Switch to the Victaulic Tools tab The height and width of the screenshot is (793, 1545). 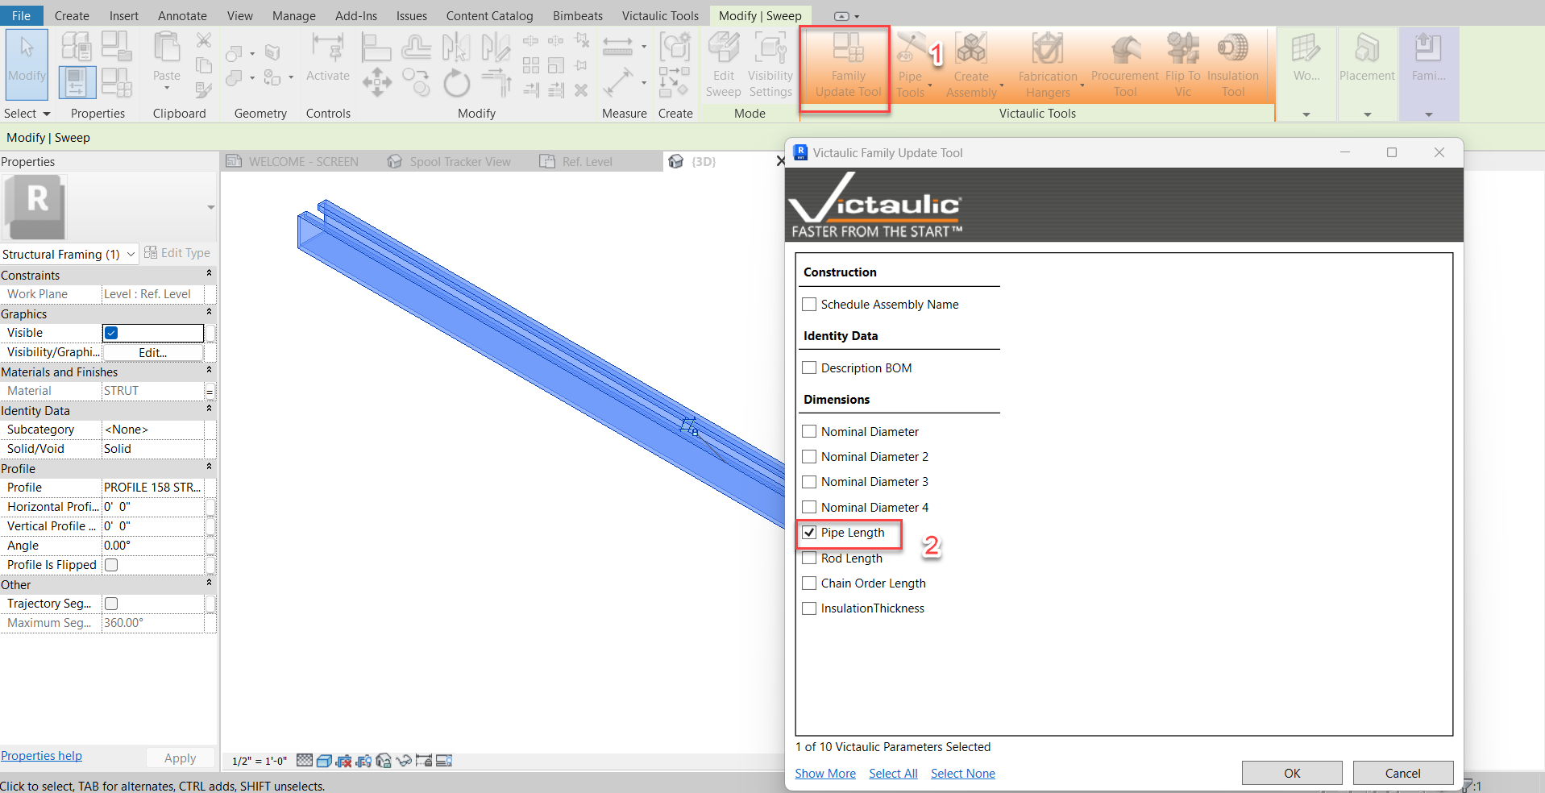pyautogui.click(x=660, y=16)
